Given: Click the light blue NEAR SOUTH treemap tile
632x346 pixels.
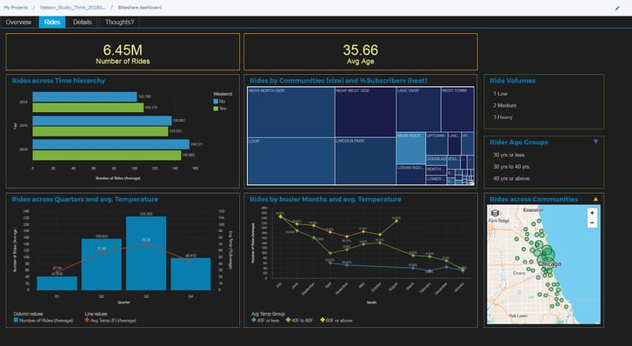Looking at the screenshot, I should click(x=410, y=148).
